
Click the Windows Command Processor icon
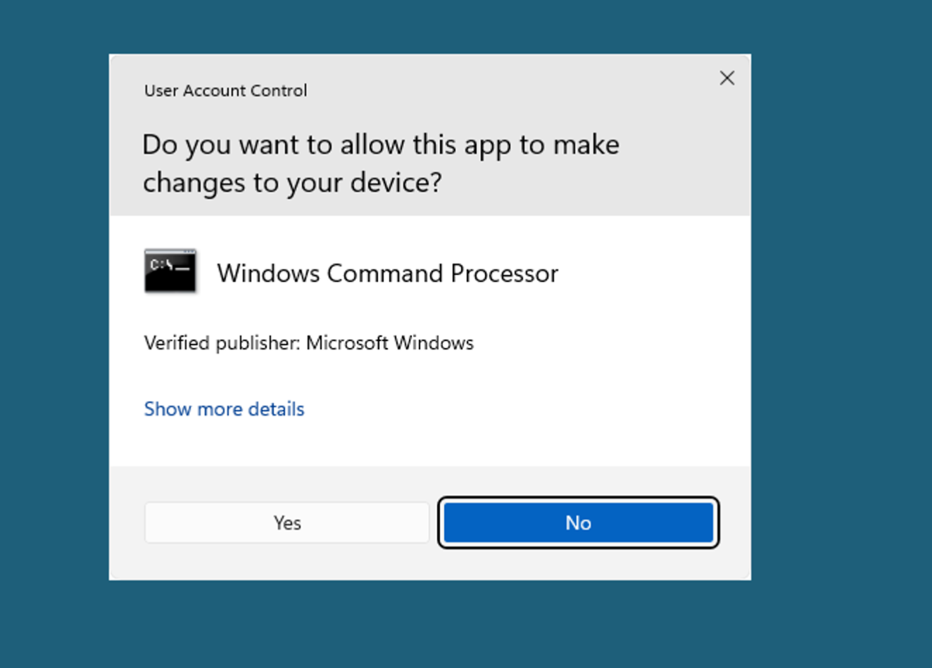(x=170, y=271)
